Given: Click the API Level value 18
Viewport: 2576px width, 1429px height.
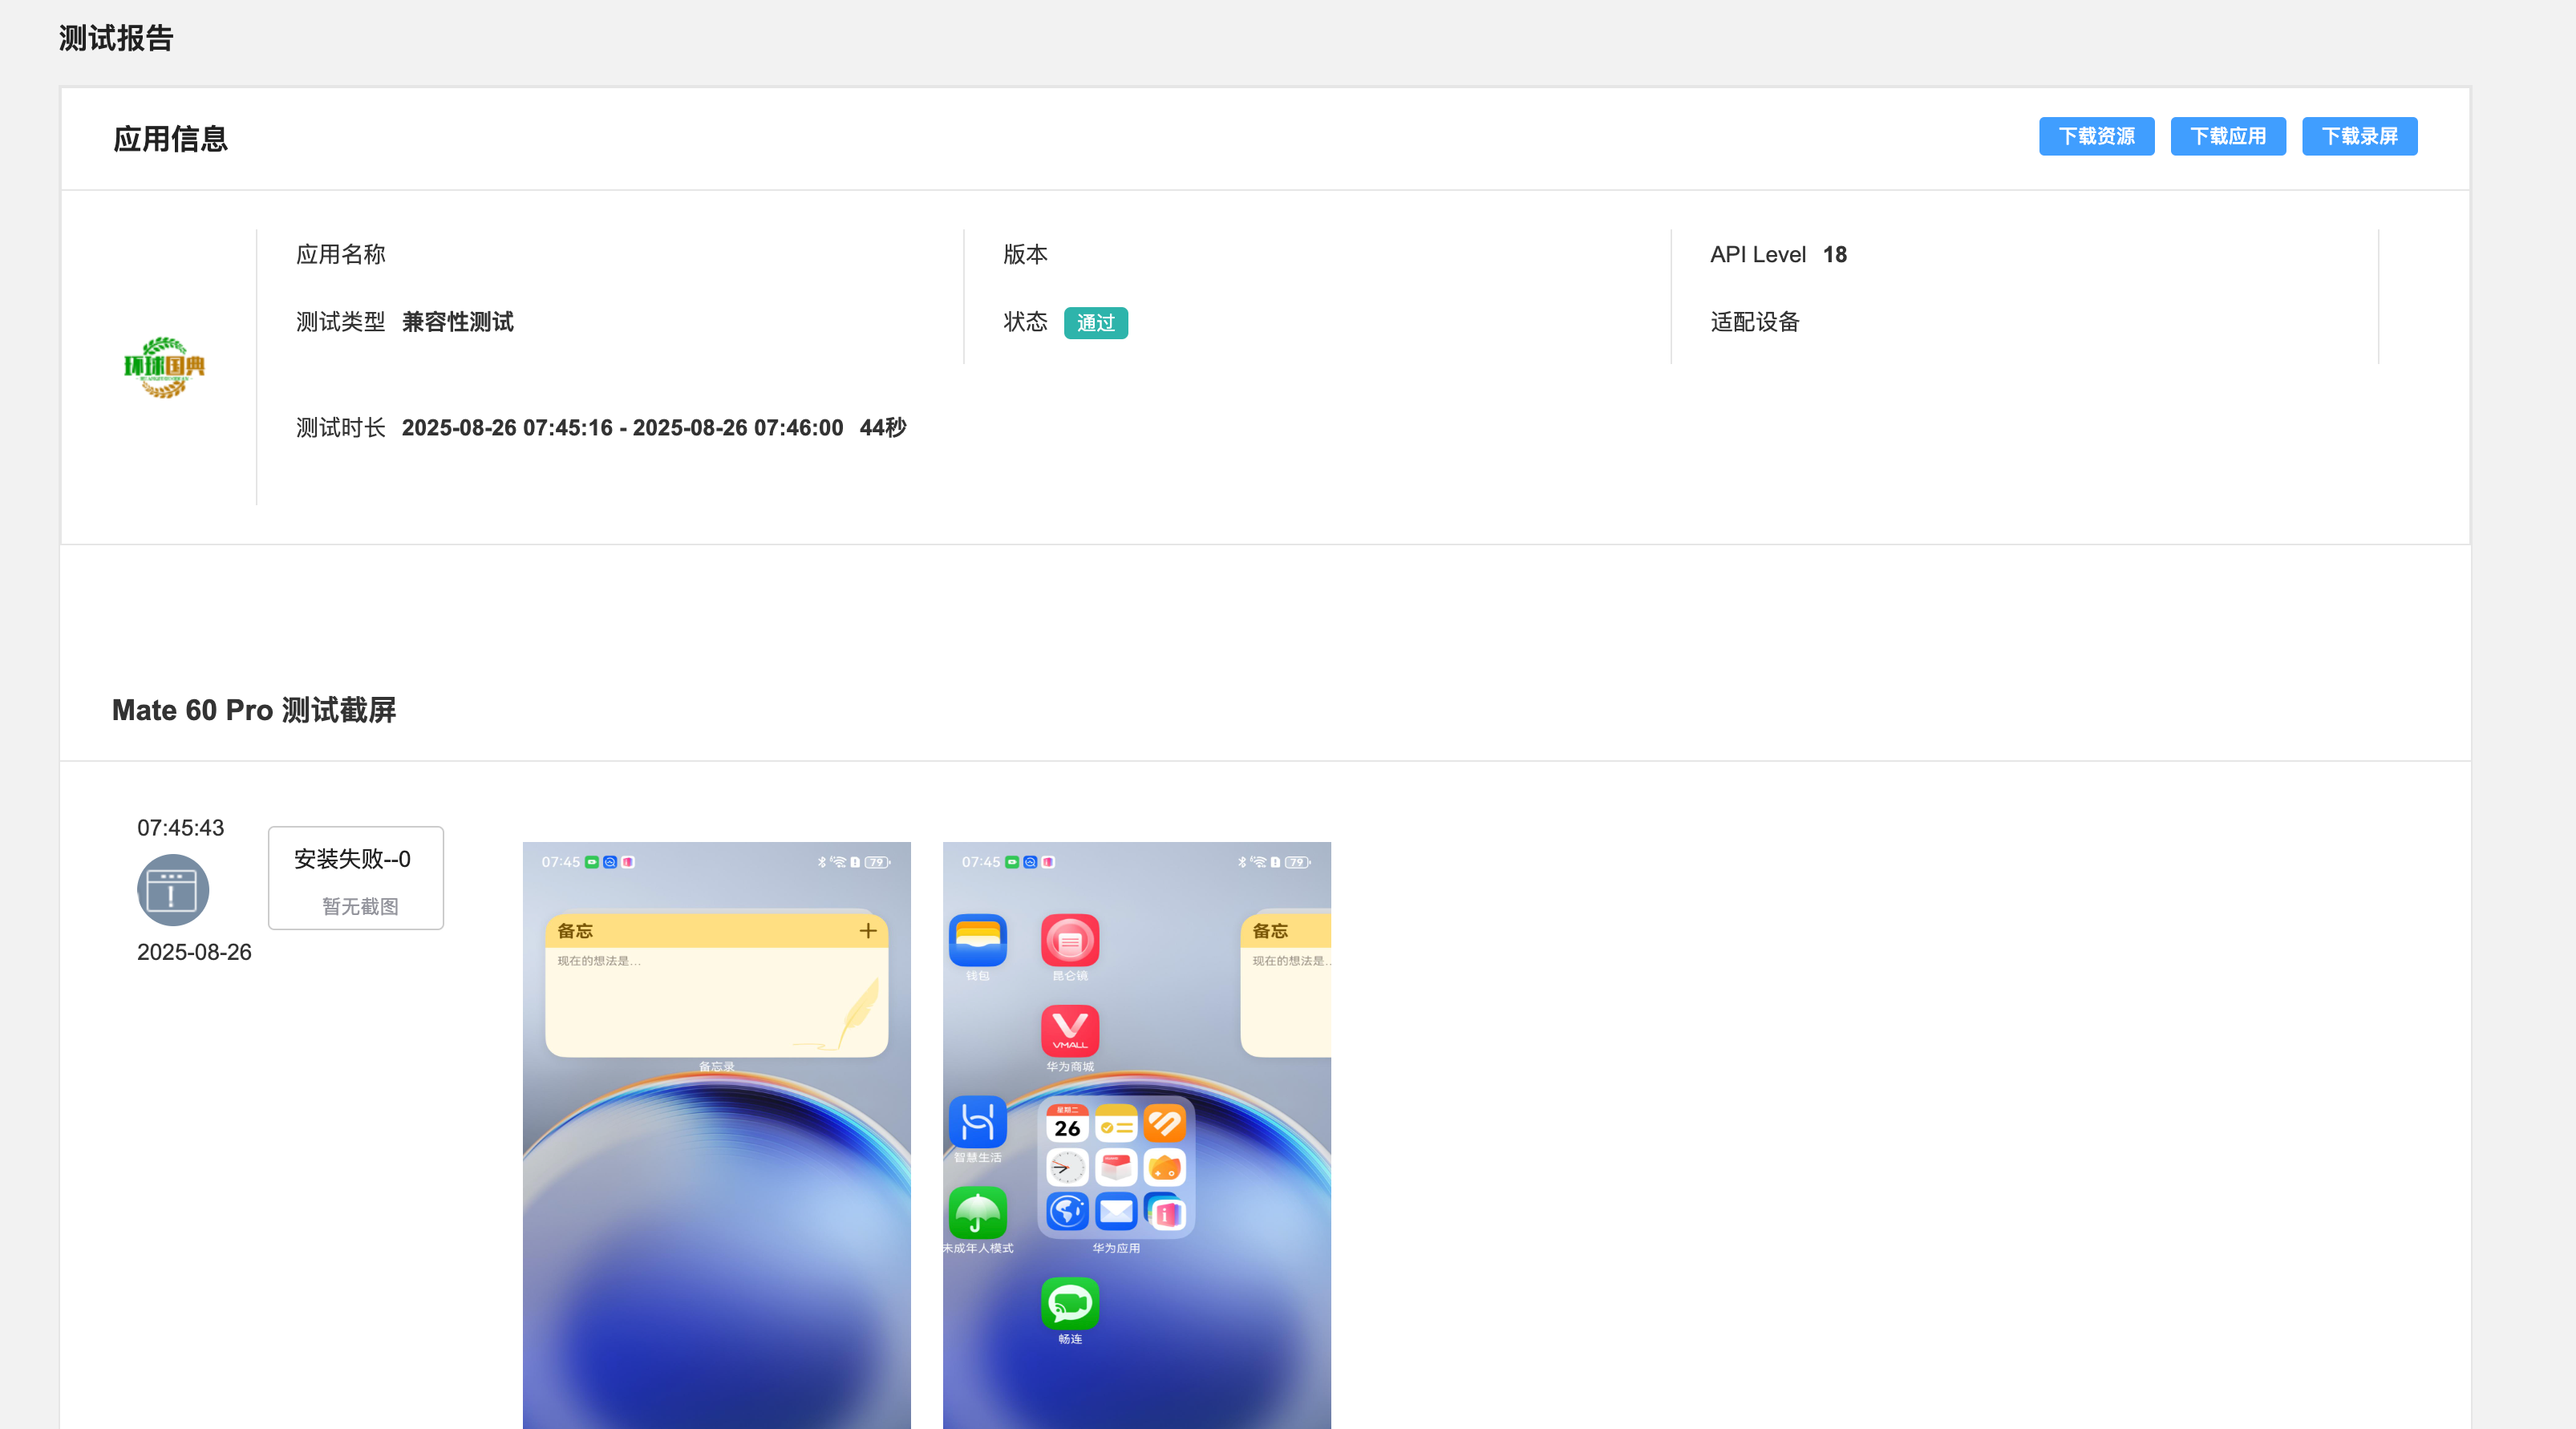Looking at the screenshot, I should click(x=1835, y=254).
